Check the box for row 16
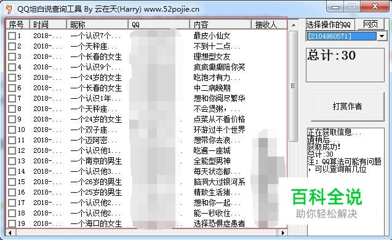 (12, 192)
